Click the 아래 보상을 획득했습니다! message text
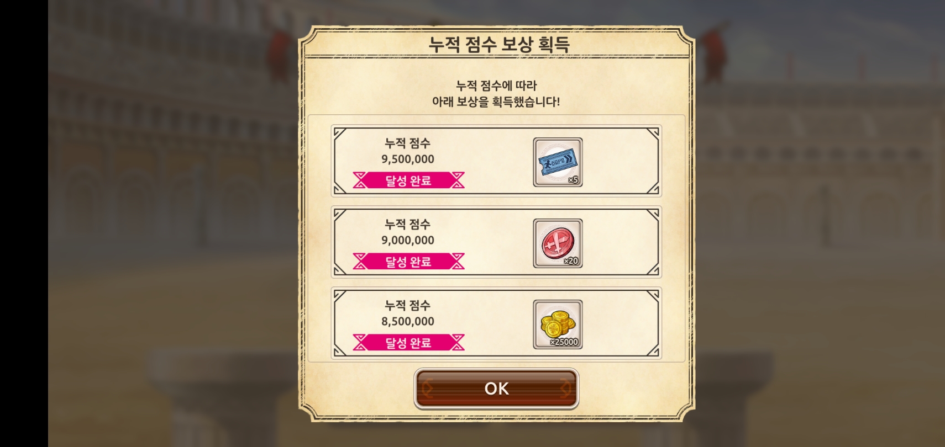 point(496,102)
